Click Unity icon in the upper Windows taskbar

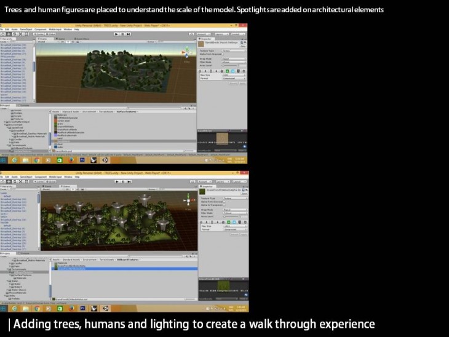(x=105, y=160)
